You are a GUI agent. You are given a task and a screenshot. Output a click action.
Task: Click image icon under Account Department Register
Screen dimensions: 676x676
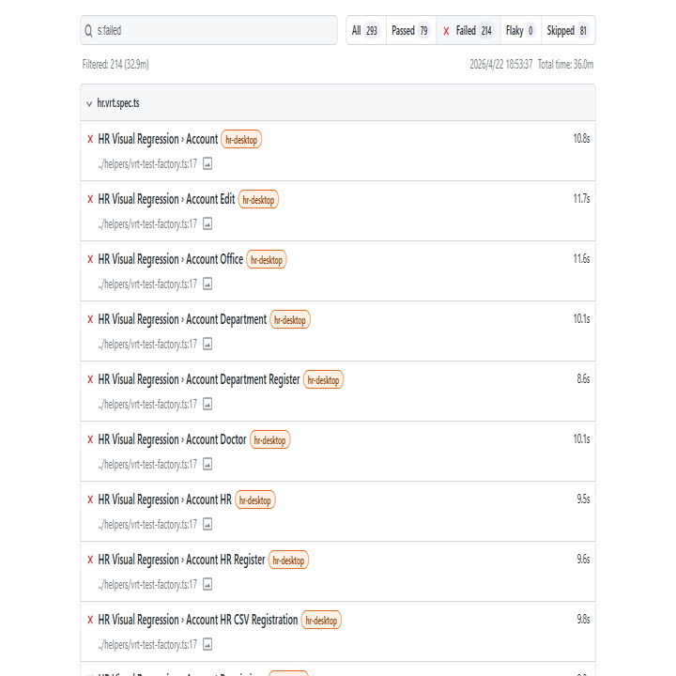coord(207,404)
